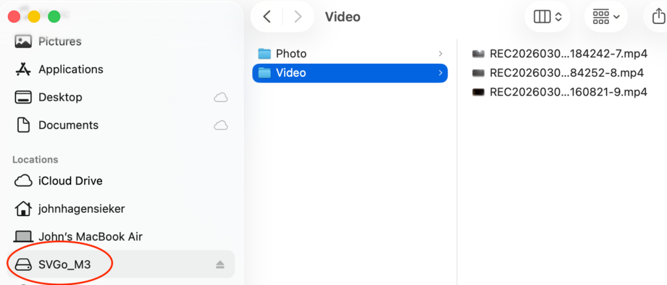Select the video file ending 184242-7.mp4
667x285 pixels.
tap(566, 54)
